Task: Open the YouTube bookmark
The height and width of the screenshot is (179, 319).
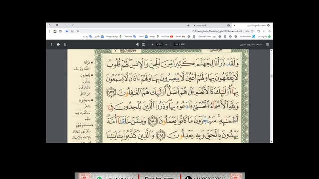Action: pos(167,36)
